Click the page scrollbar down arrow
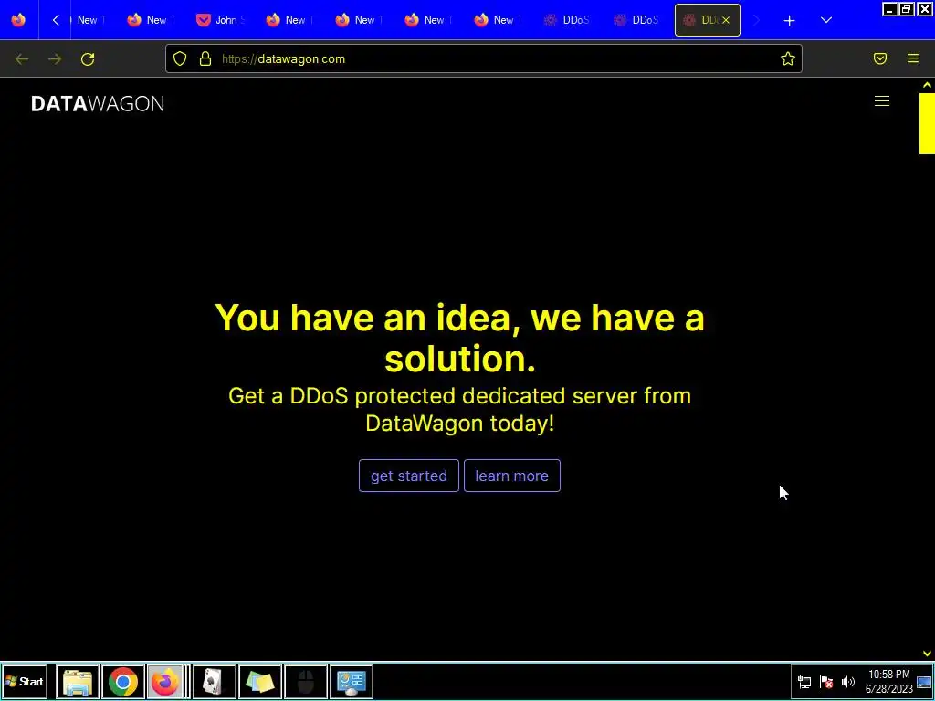 [927, 654]
